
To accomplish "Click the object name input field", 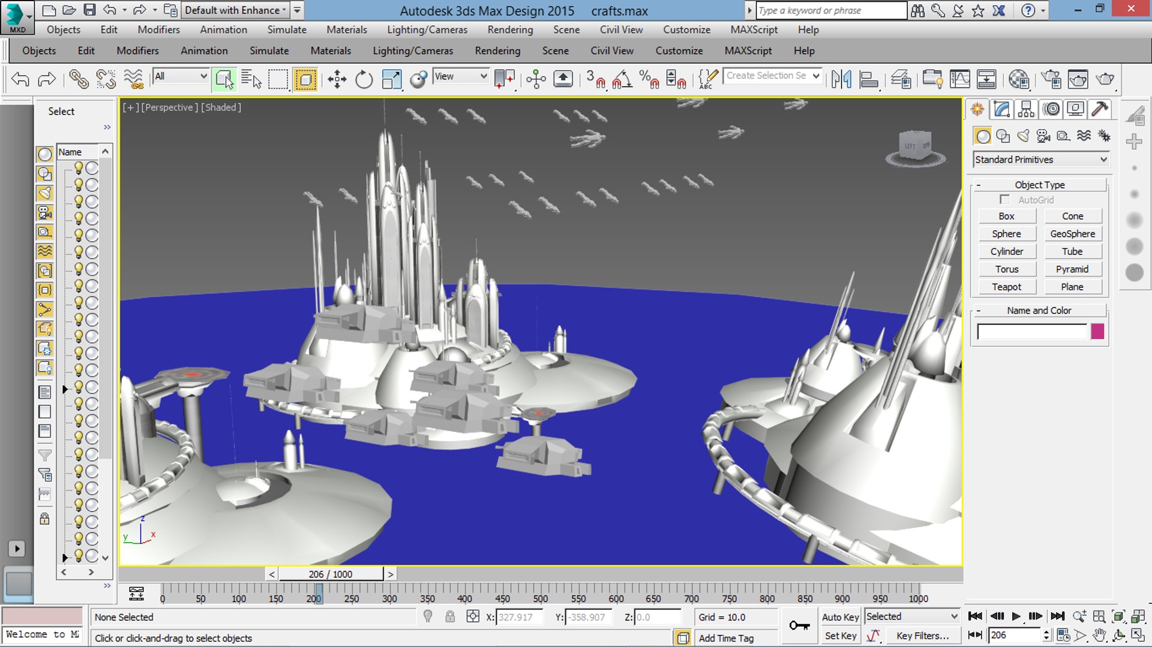I will [1032, 332].
